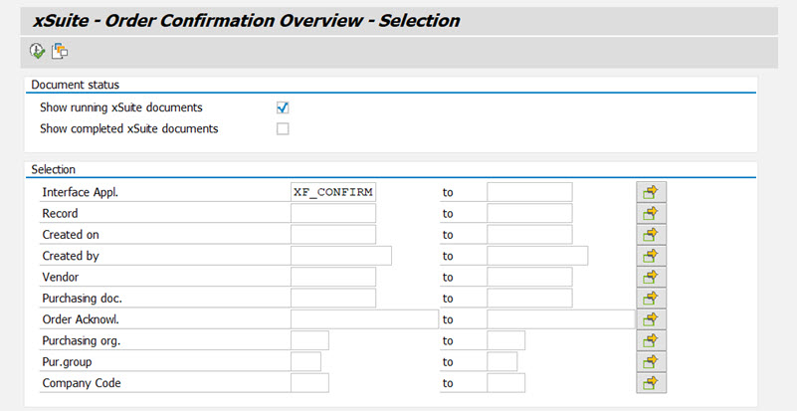Screen dimensions: 797x411
Task: Open multiple selection for Purchasing org.
Action: 651,340
